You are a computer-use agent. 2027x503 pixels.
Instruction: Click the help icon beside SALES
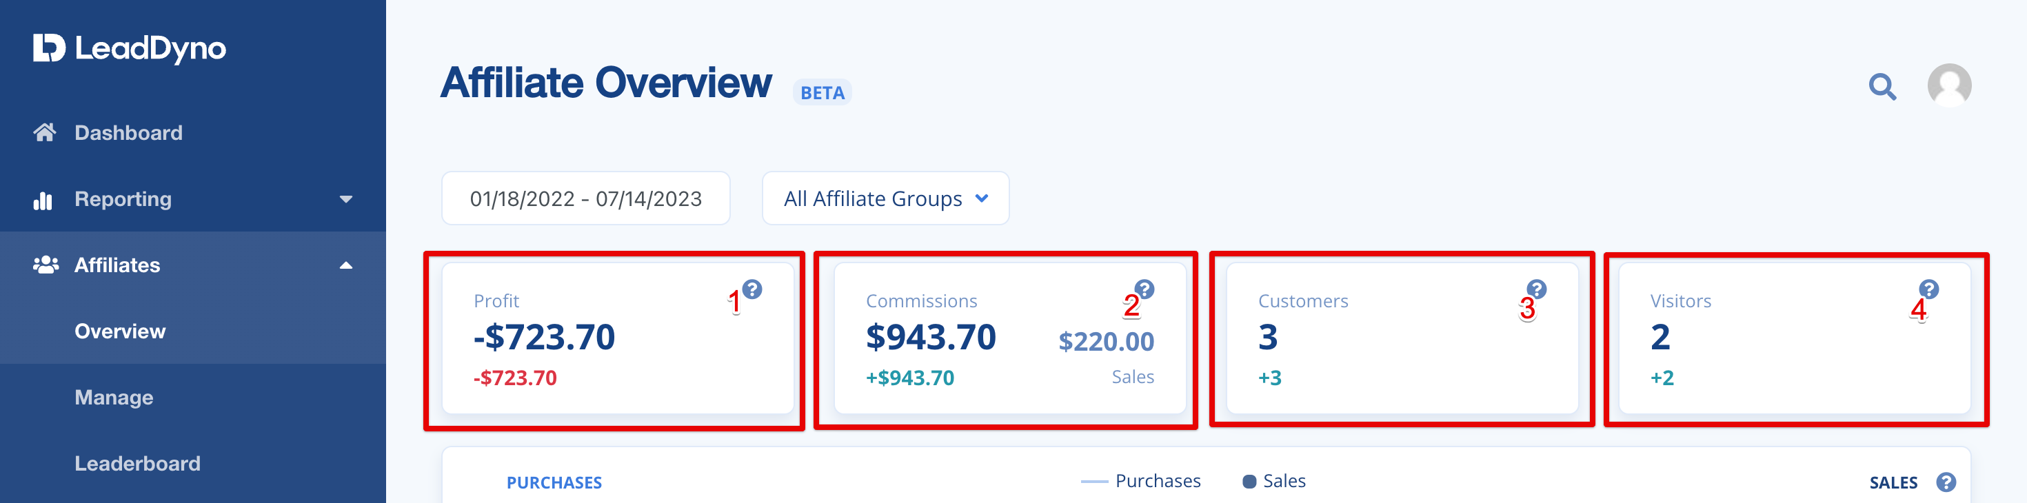coord(1946,482)
